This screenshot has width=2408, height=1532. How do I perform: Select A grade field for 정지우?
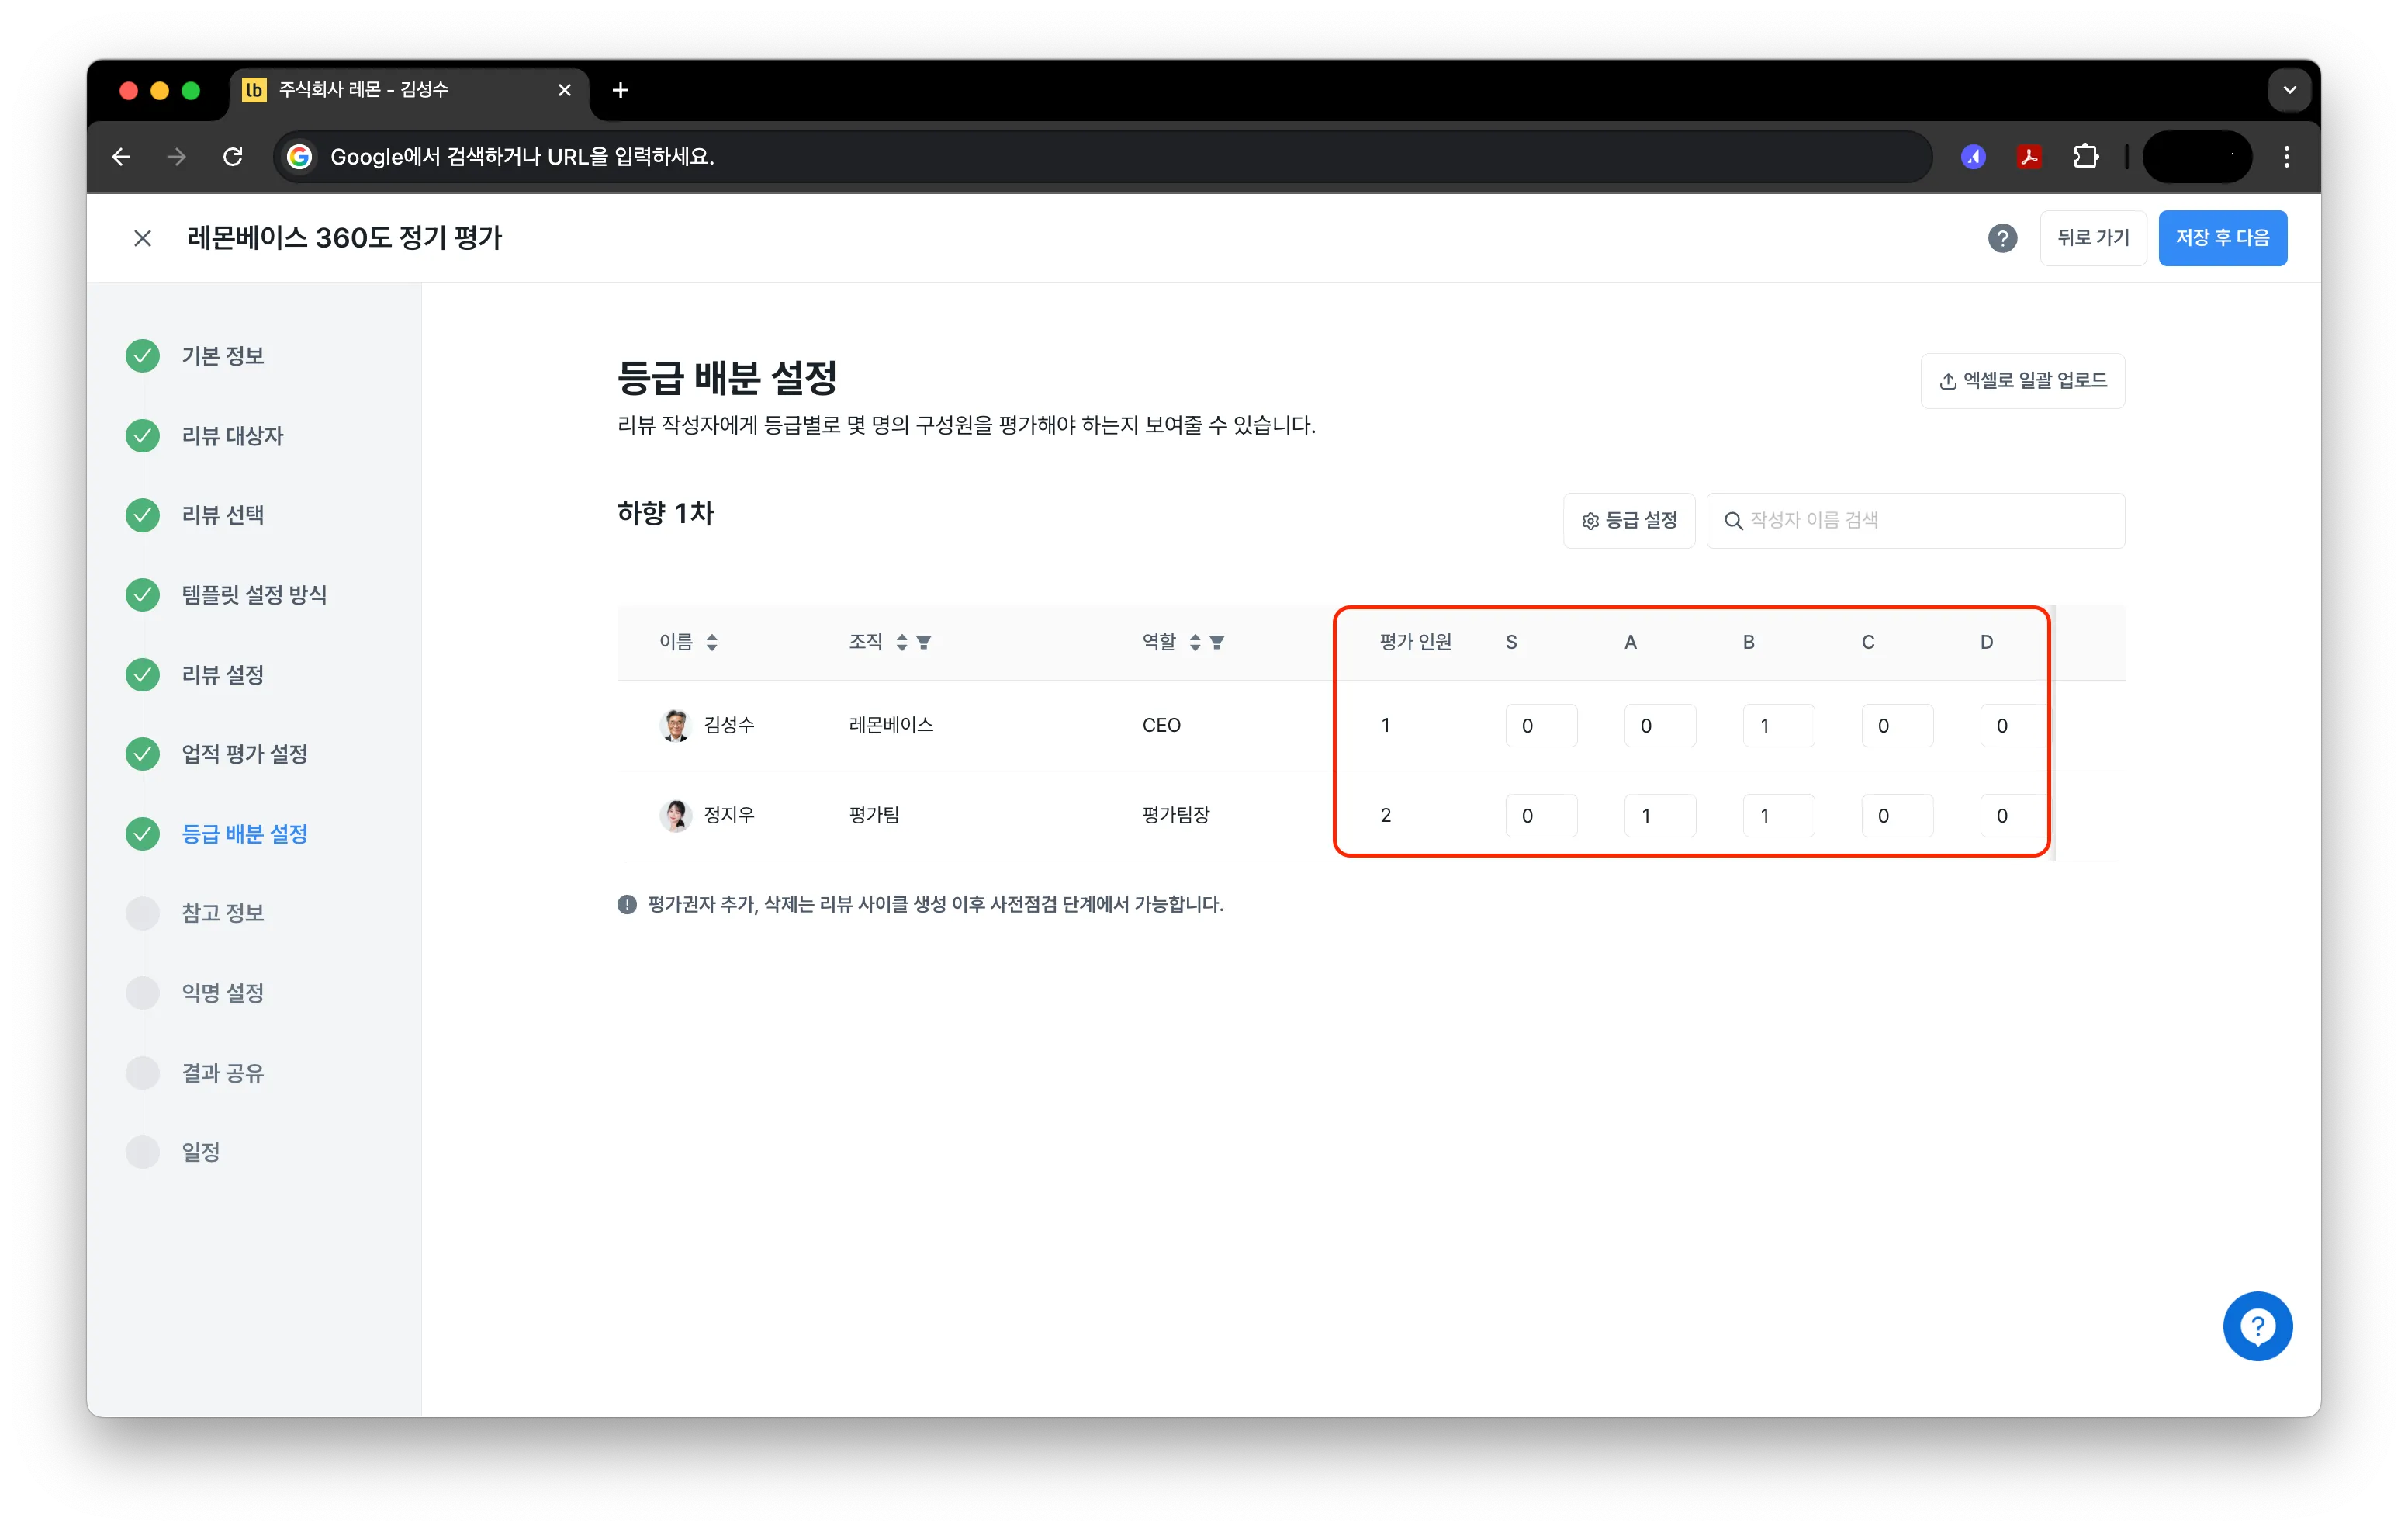[x=1660, y=816]
